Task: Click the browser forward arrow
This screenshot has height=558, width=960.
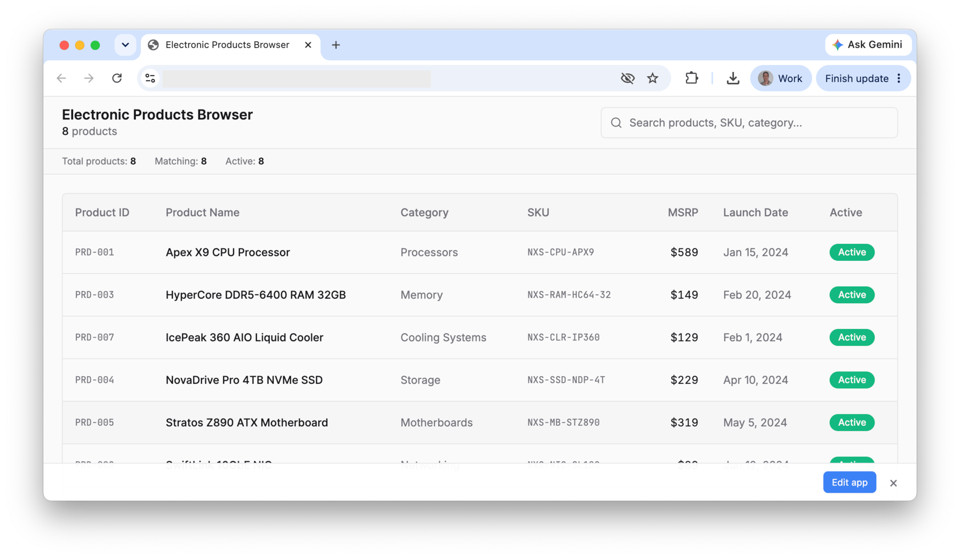Action: tap(89, 78)
